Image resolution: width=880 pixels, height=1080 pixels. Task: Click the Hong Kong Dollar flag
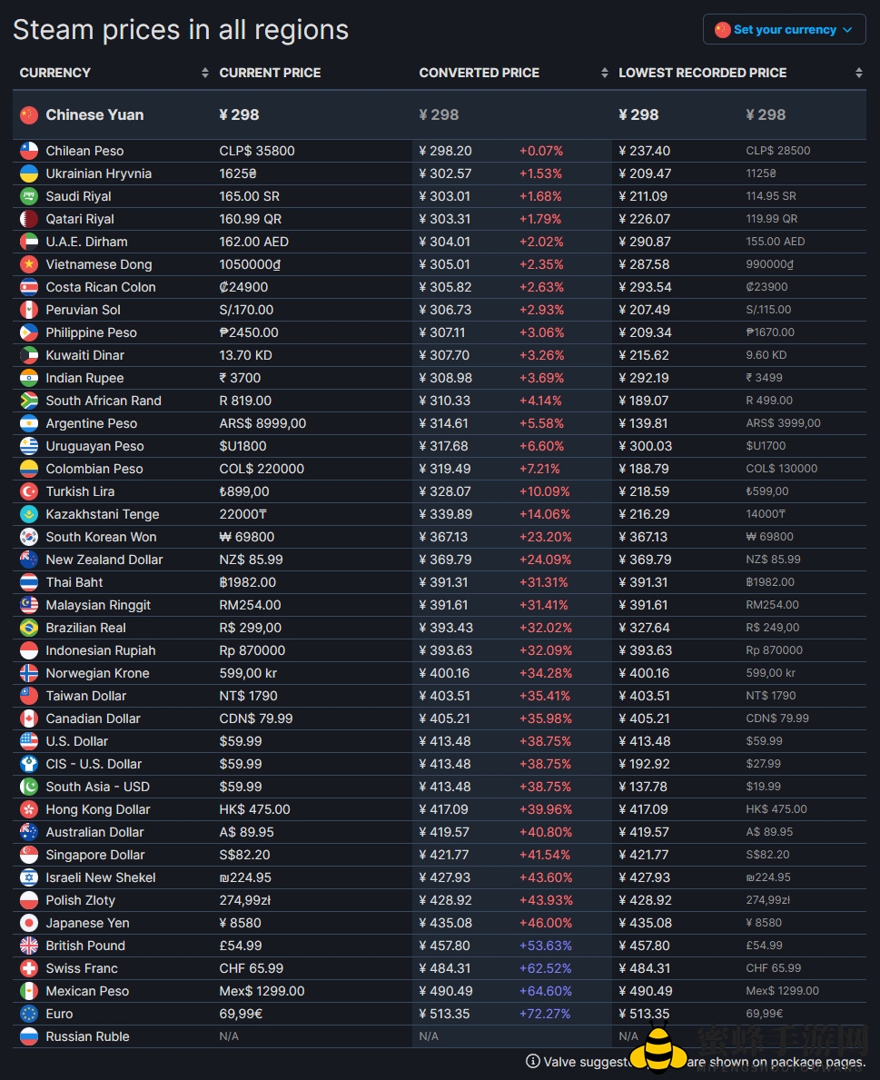[x=29, y=809]
